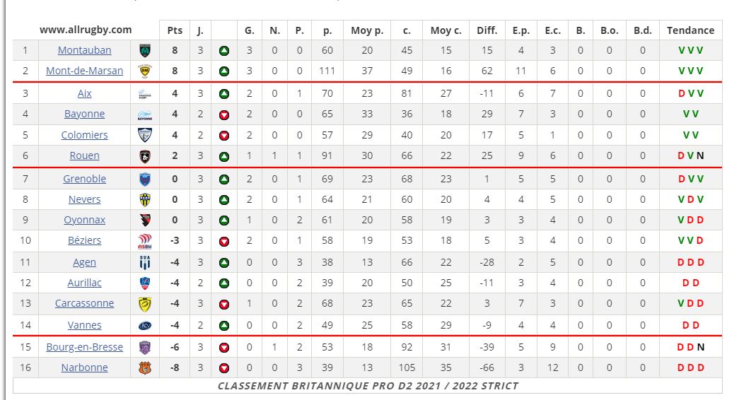Open the Oyonnax team link

click(x=84, y=220)
